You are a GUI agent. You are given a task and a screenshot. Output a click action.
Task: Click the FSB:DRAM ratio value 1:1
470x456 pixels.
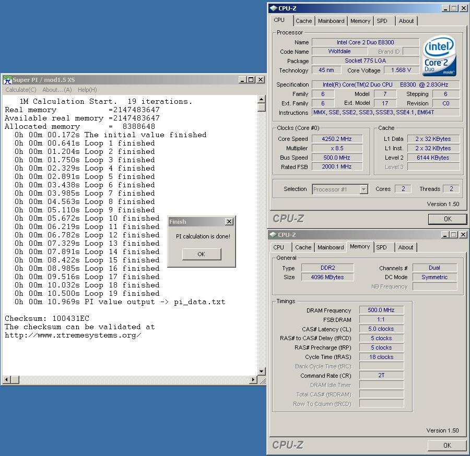point(381,319)
